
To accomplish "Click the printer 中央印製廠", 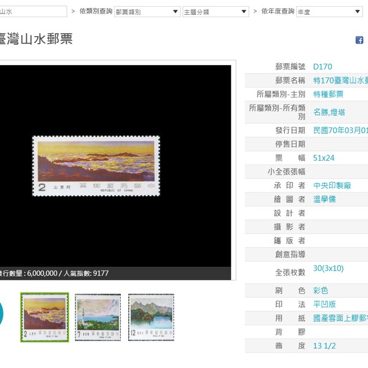I will [332, 186].
